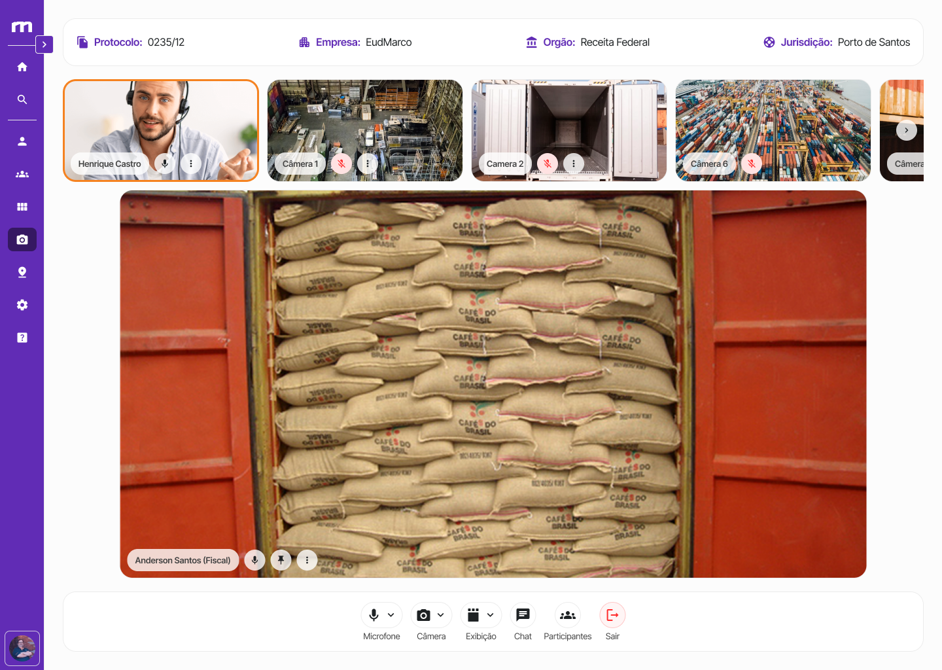This screenshot has width=942, height=670.
Task: Toggle Henrique Castro's microphone
Action: click(x=165, y=164)
